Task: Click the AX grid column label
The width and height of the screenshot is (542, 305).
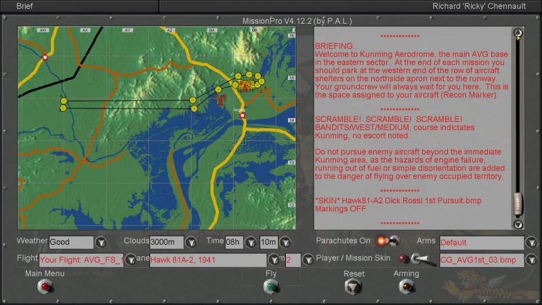Action: tap(85, 30)
